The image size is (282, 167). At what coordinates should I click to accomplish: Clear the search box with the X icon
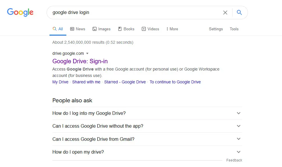(x=225, y=13)
